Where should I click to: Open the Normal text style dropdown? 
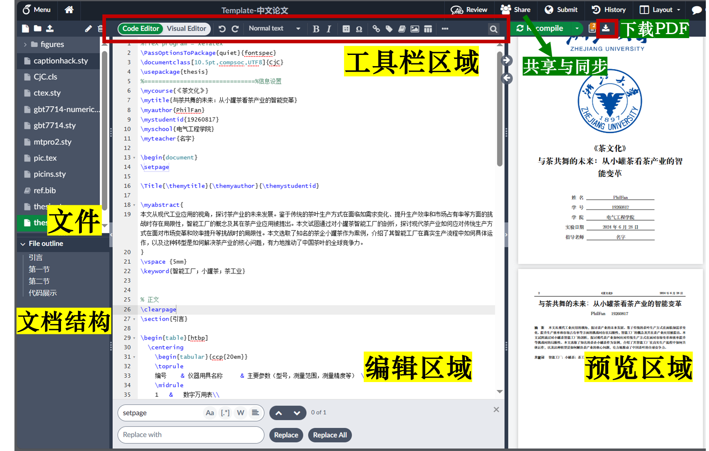(x=274, y=28)
